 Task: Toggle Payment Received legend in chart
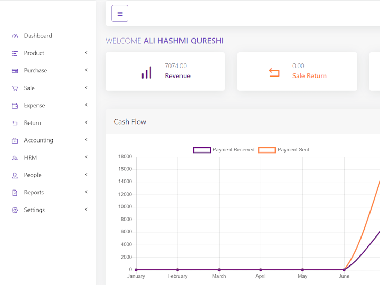point(224,150)
